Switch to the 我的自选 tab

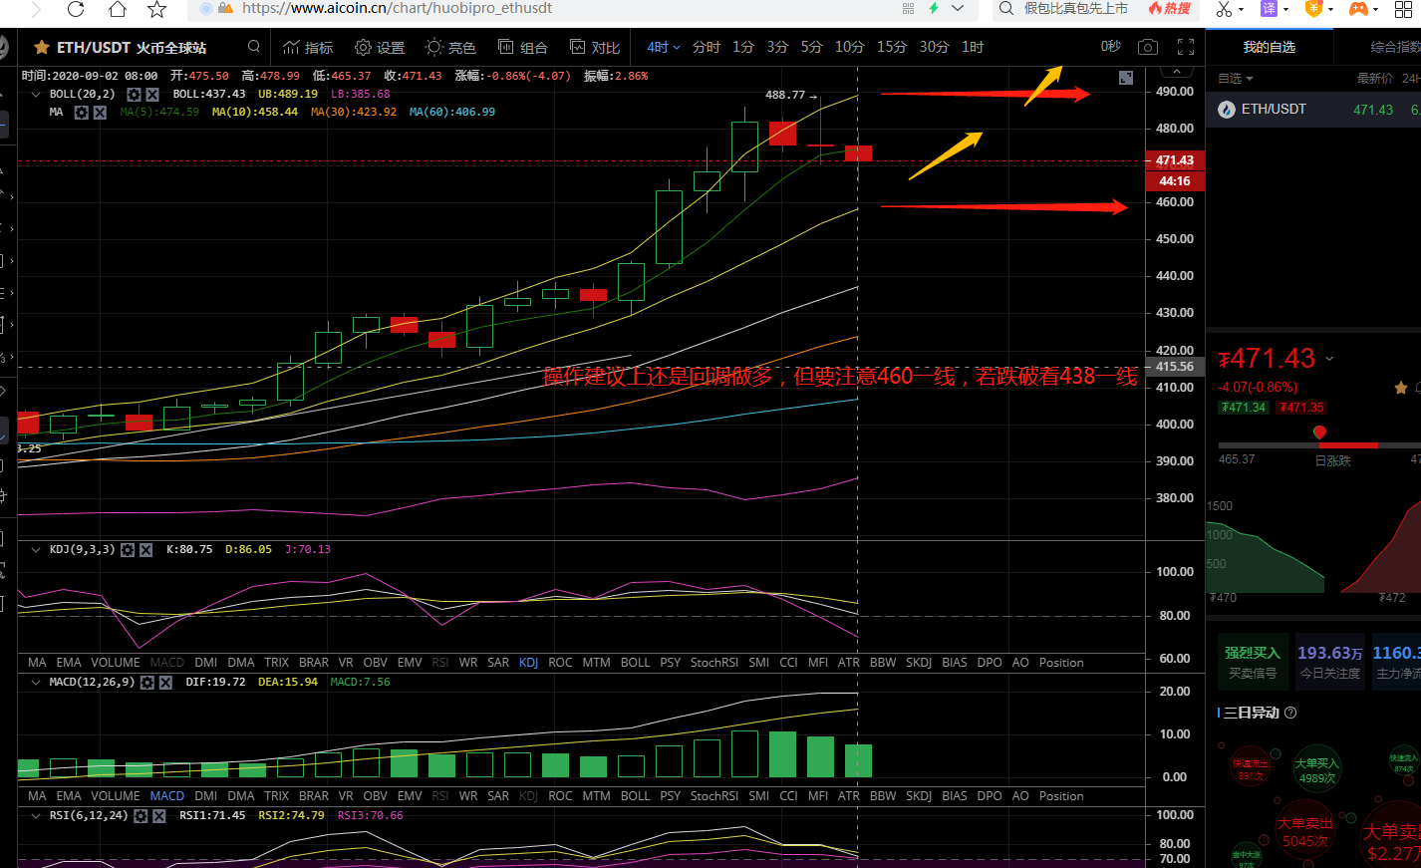(1269, 47)
